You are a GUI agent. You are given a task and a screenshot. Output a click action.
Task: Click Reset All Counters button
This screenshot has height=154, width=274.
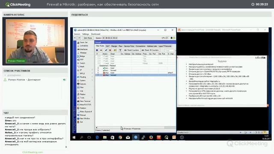[150, 50]
